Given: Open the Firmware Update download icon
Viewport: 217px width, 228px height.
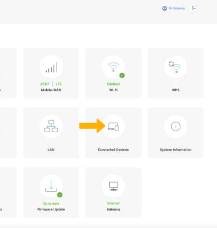Looking at the screenshot, I should 51,186.
